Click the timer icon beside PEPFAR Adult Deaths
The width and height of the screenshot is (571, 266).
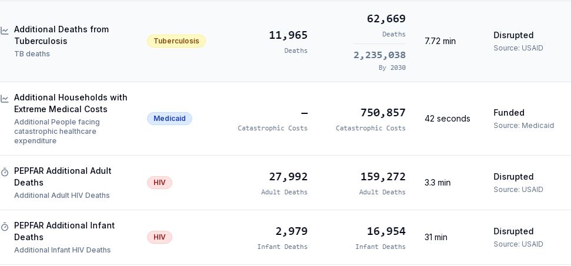[4, 172]
